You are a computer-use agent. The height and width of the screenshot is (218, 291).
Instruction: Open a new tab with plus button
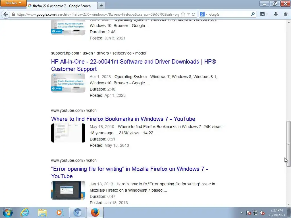[101, 6]
